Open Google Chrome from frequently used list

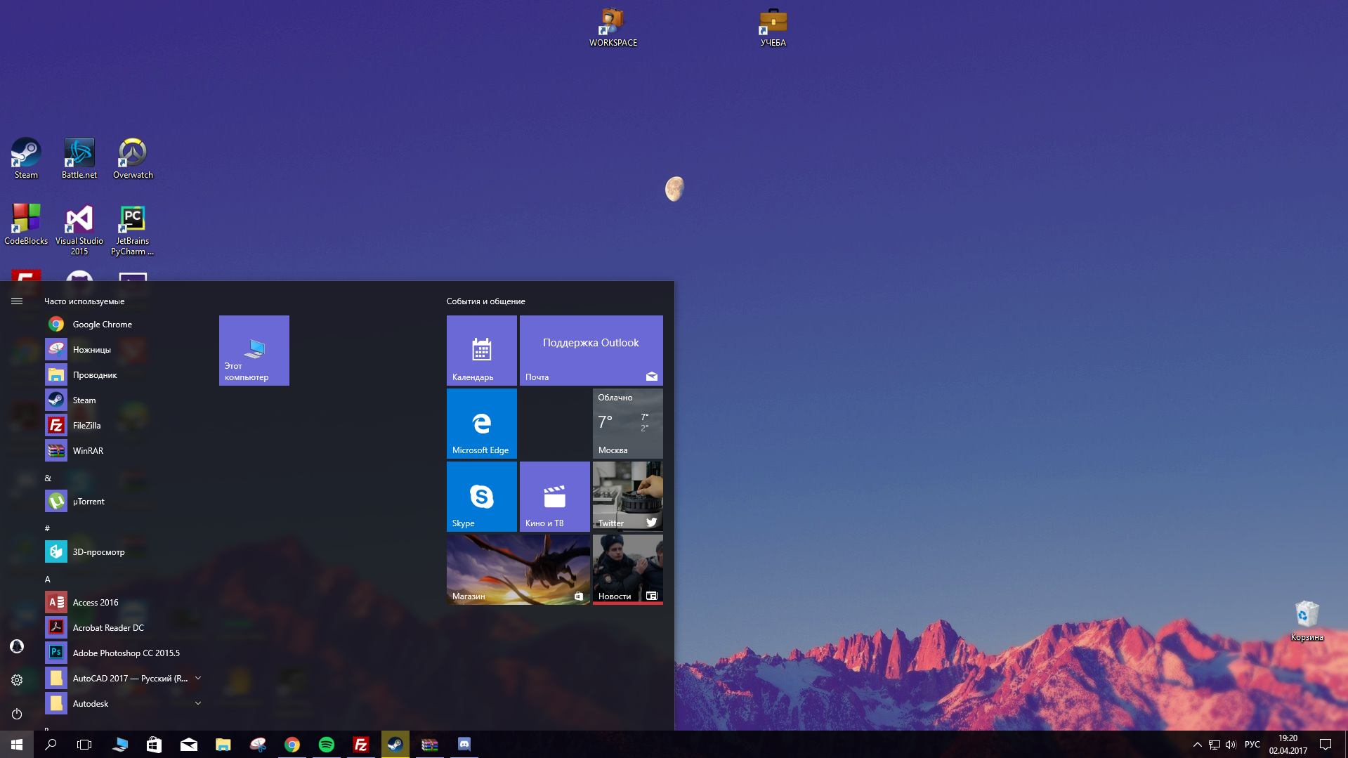(102, 325)
